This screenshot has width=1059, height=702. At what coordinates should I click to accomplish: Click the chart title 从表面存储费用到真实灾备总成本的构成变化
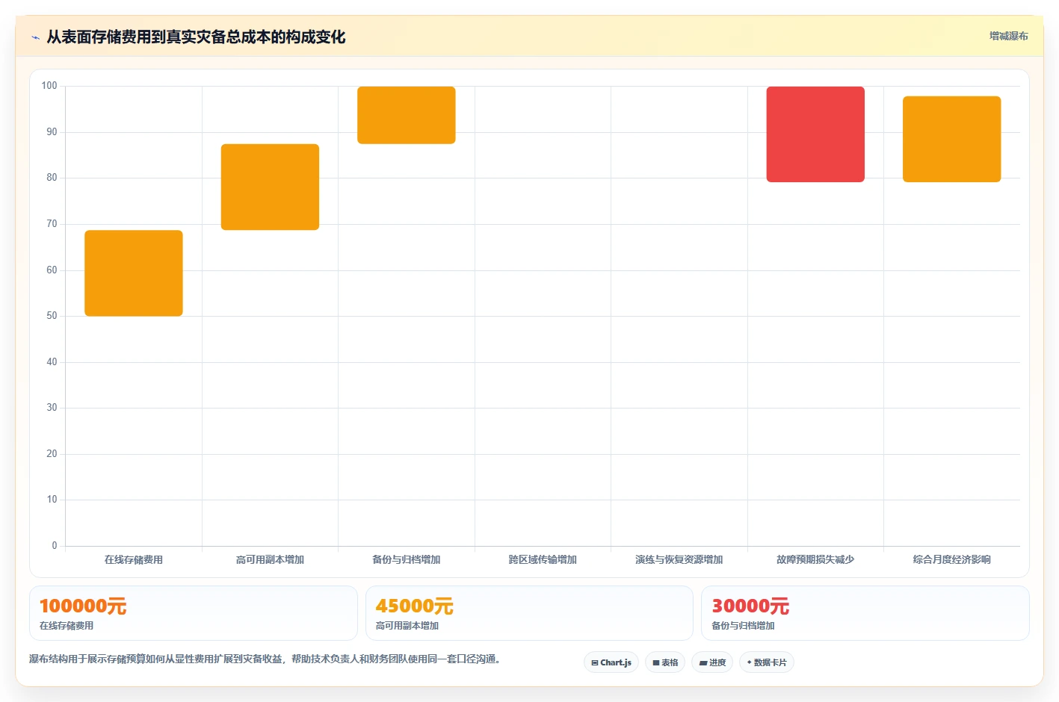[x=196, y=37]
